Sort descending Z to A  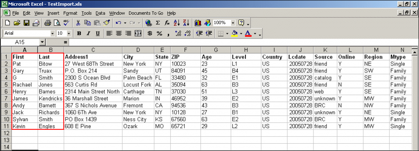click(186, 23)
